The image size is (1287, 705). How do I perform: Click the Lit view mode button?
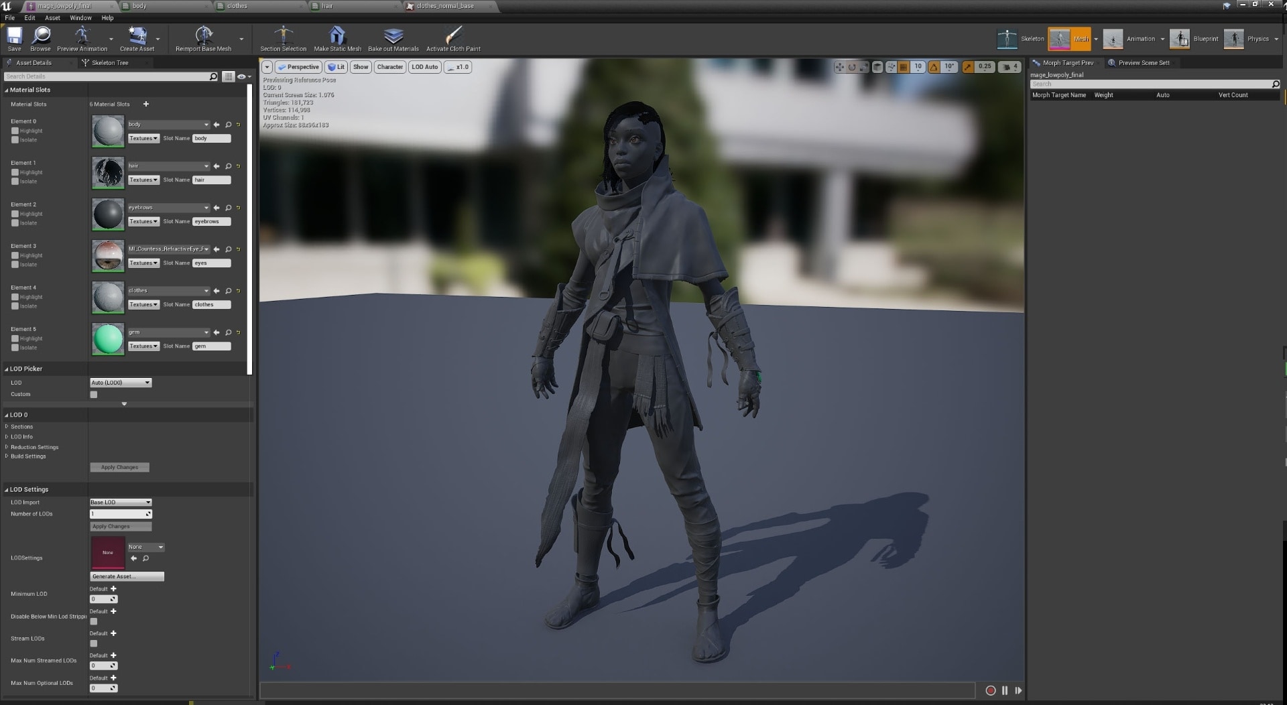336,67
